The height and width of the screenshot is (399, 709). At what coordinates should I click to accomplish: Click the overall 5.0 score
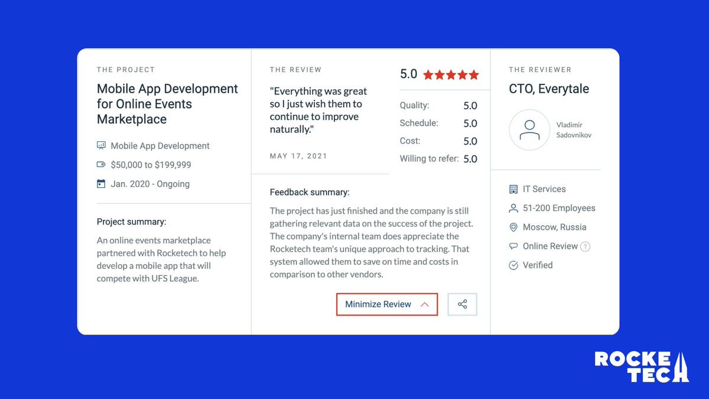(409, 74)
